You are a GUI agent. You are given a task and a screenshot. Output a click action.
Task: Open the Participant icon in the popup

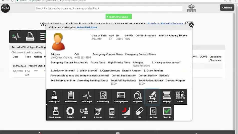pyautogui.click(x=54, y=97)
